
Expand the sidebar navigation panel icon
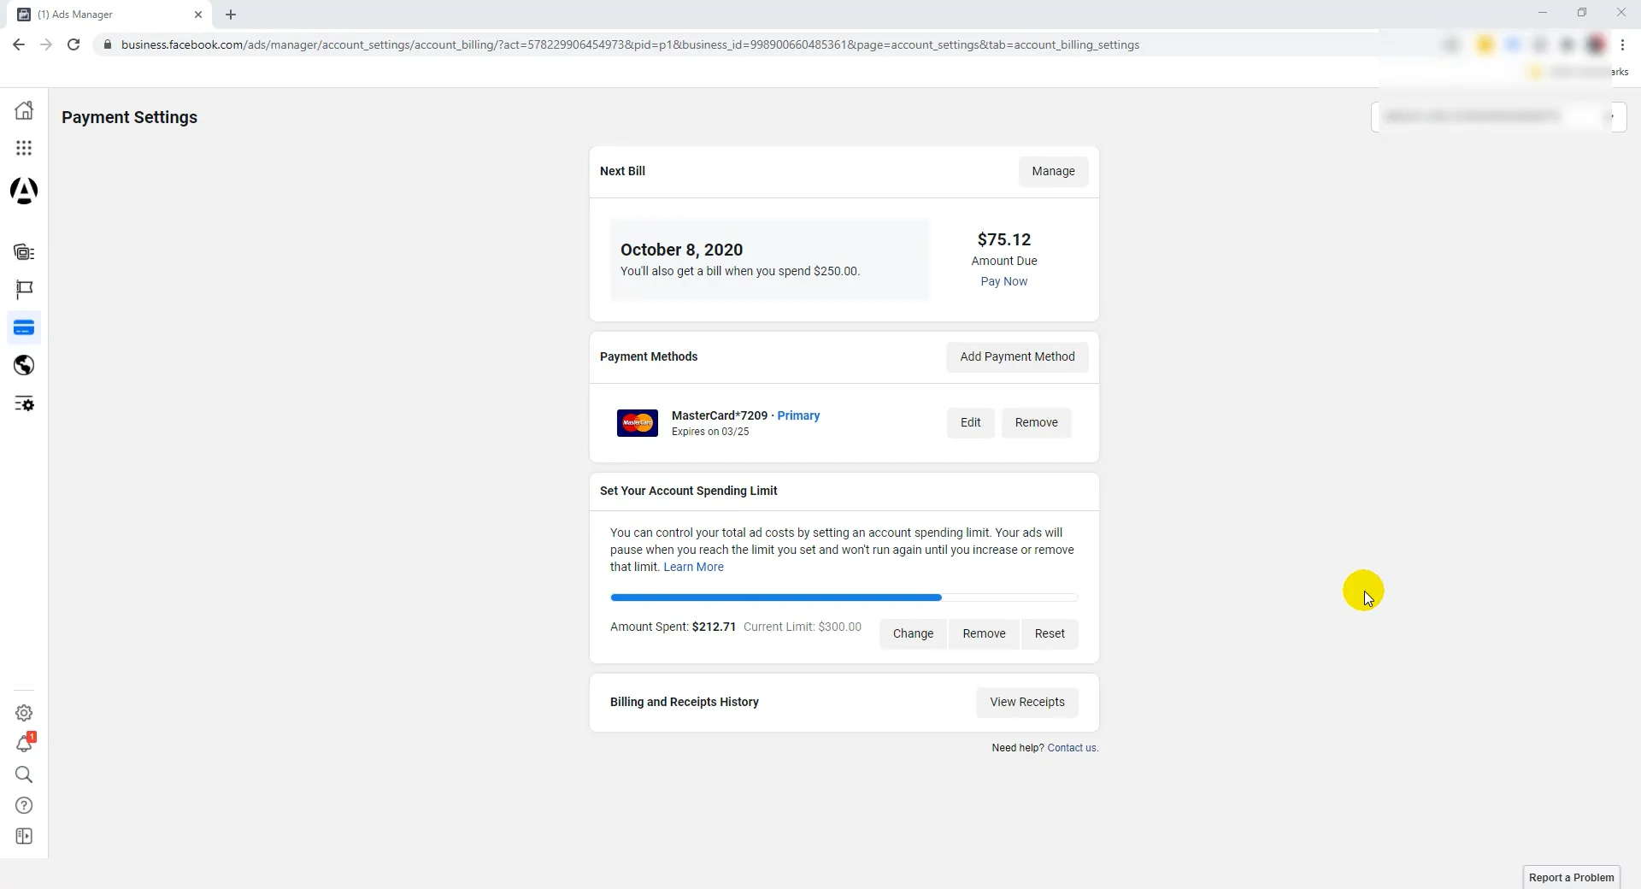coord(24,836)
